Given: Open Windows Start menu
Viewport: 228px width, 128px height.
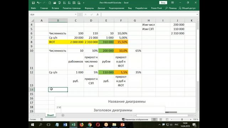Looking at the screenshot, I should click(32, 125).
